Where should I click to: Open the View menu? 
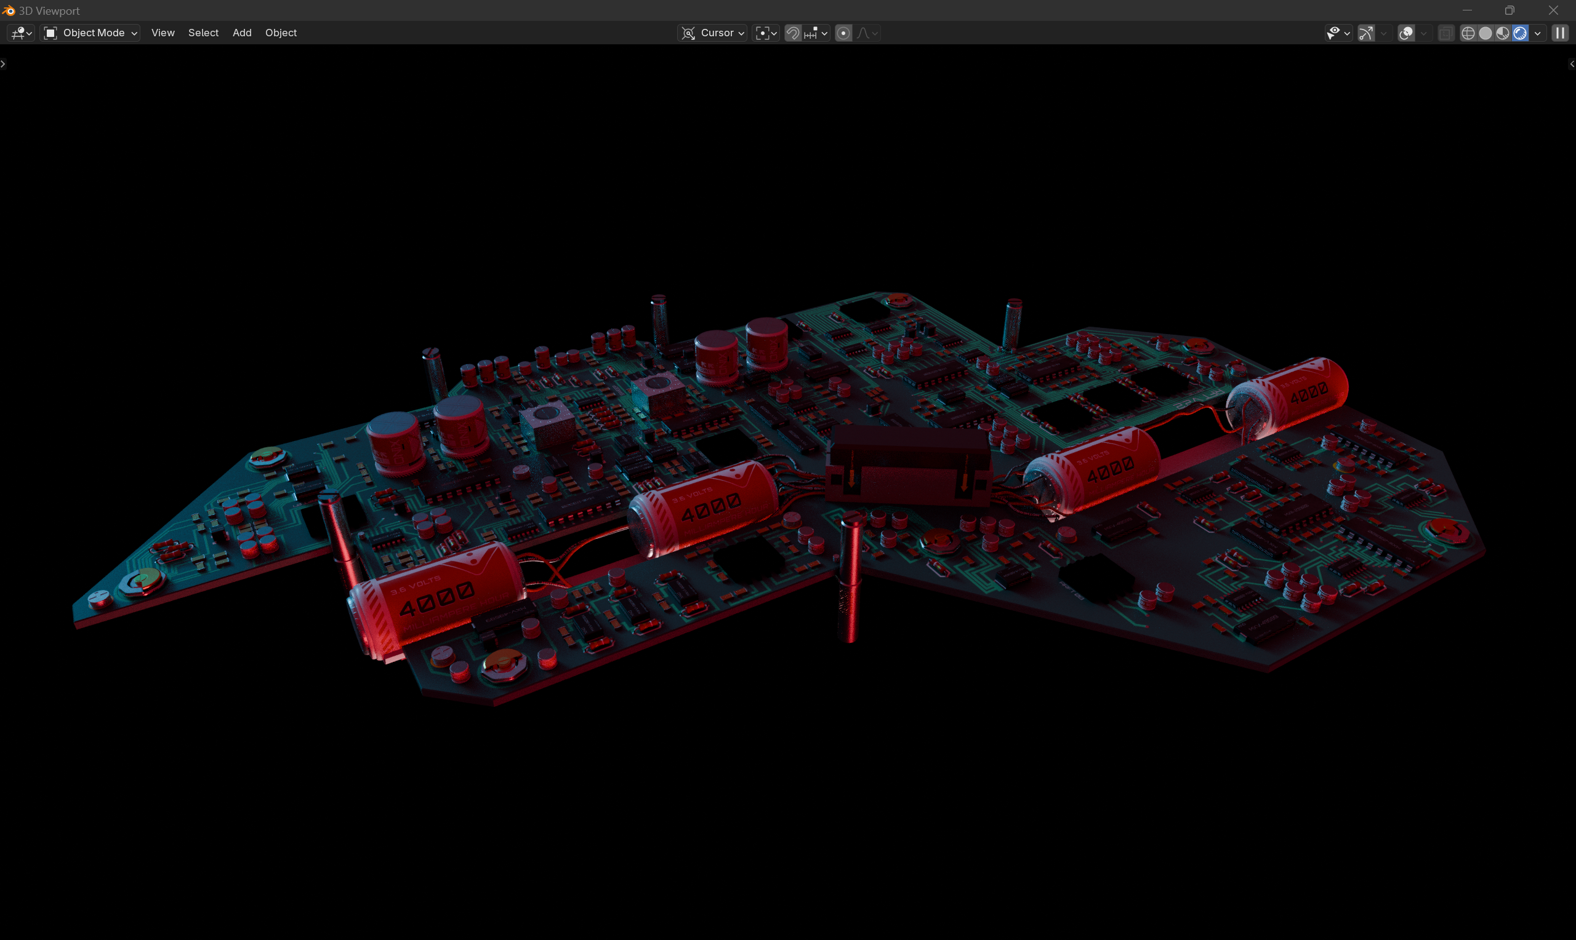coord(163,33)
